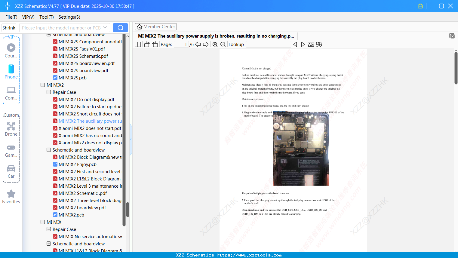Open MI MIX2S Schematic.pdf

(83, 56)
